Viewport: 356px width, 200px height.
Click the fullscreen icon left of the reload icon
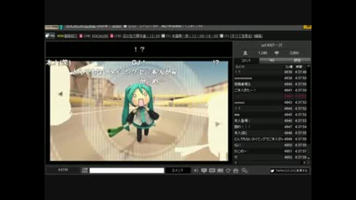(220, 170)
